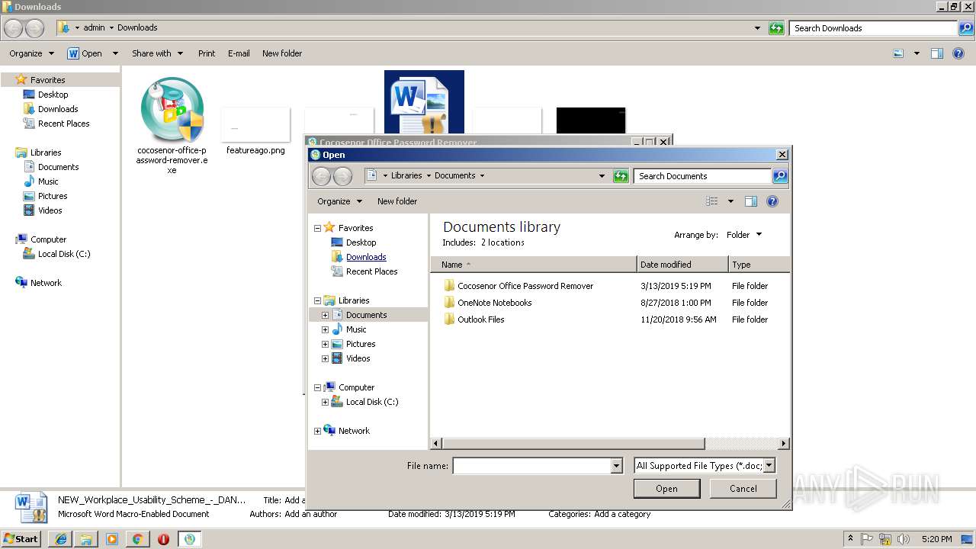Click Add a category in details pane

tap(622, 514)
